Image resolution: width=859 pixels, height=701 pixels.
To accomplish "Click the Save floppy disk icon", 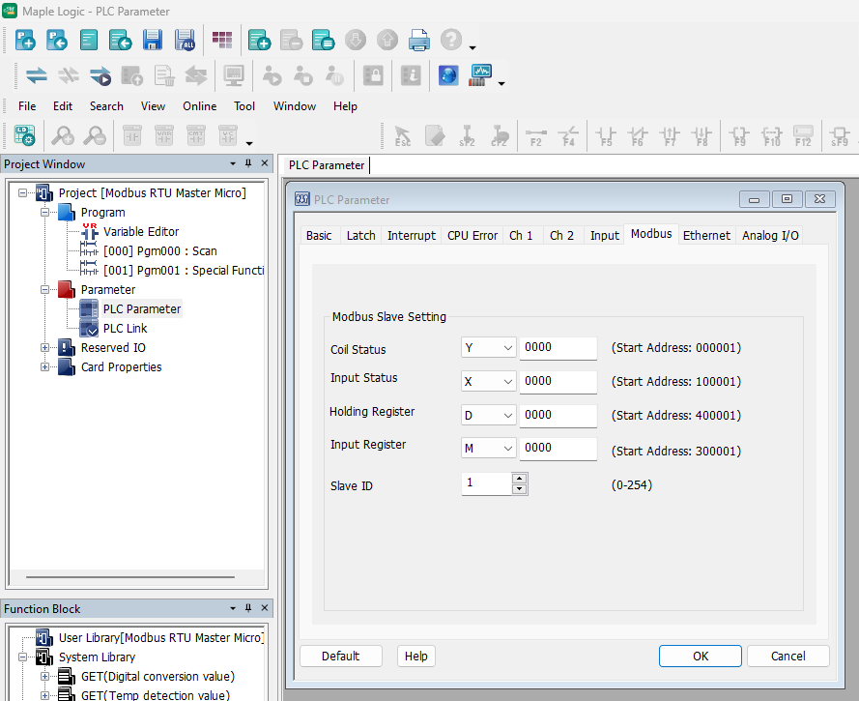I will 153,40.
